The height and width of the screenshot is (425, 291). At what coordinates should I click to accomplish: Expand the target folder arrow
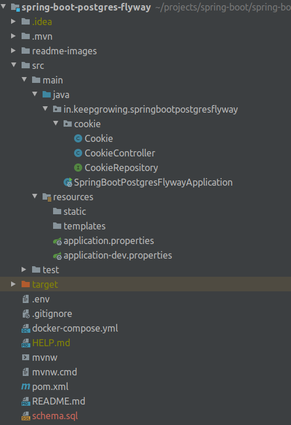click(13, 284)
